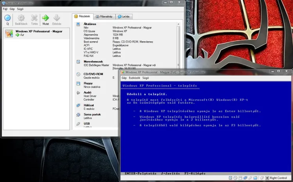Viewport: 293px width, 182px height.
Task: Open the Gép menu in VirtualBox manager
Action: coord(12,9)
